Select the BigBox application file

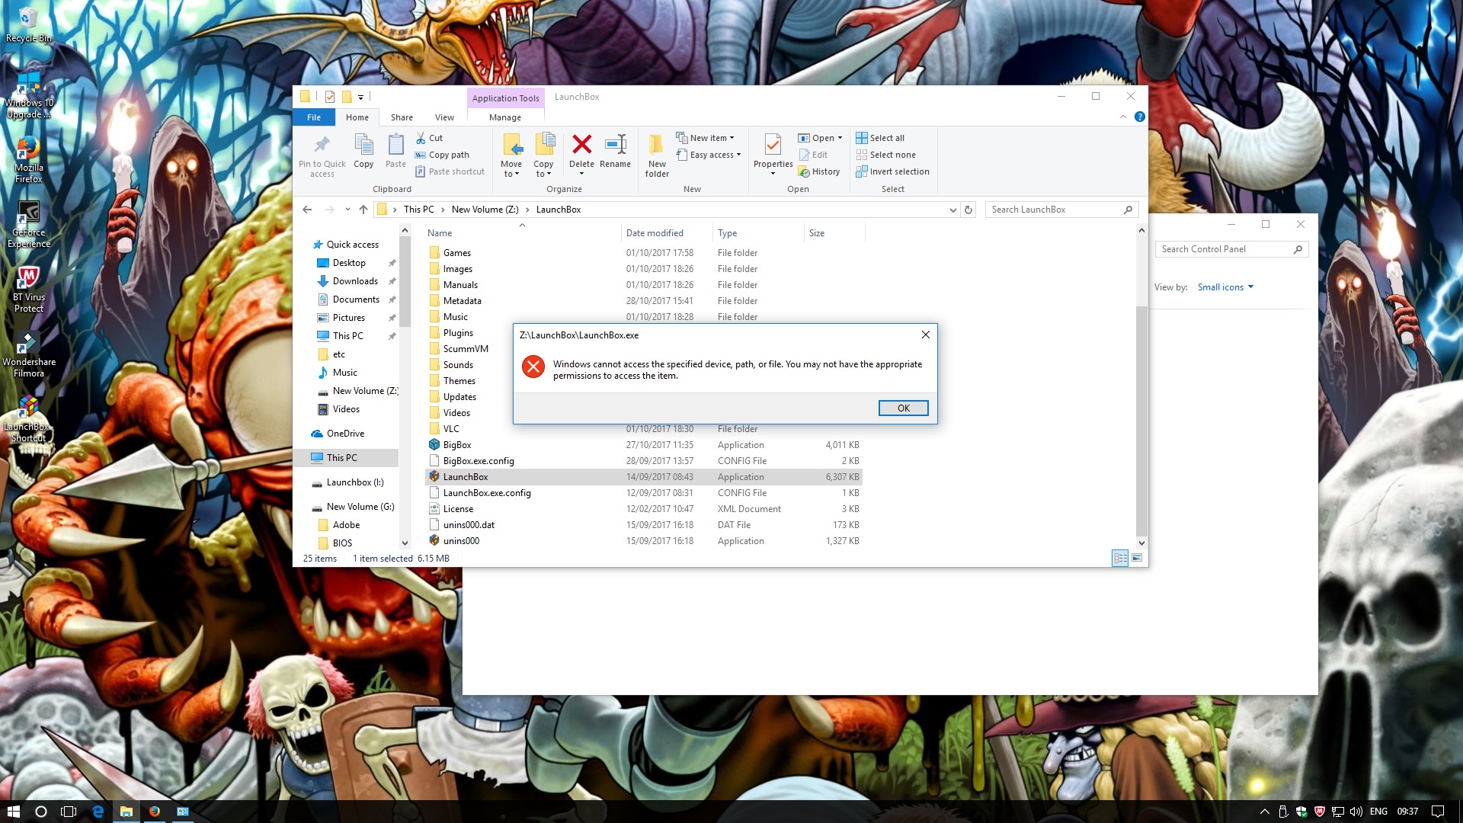[x=457, y=445]
